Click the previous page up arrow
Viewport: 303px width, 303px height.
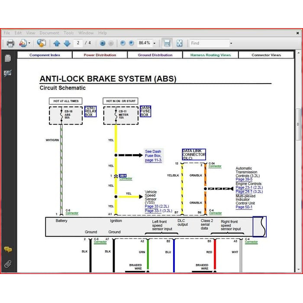coord(57,43)
